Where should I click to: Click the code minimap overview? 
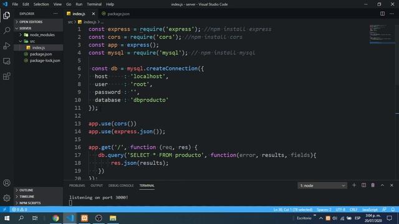(382, 34)
